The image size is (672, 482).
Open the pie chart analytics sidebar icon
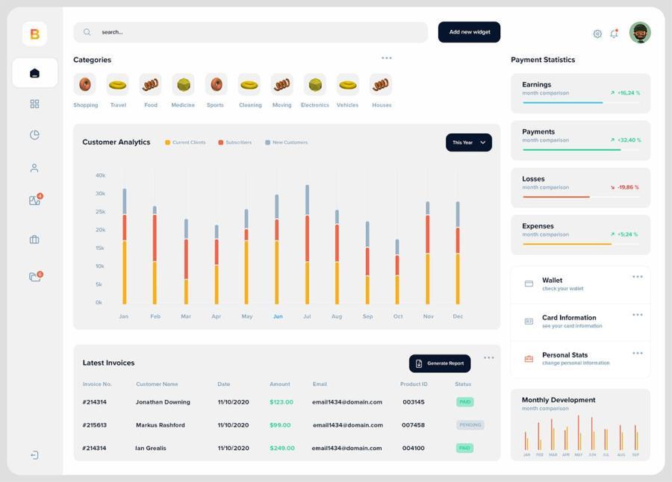[x=34, y=135]
